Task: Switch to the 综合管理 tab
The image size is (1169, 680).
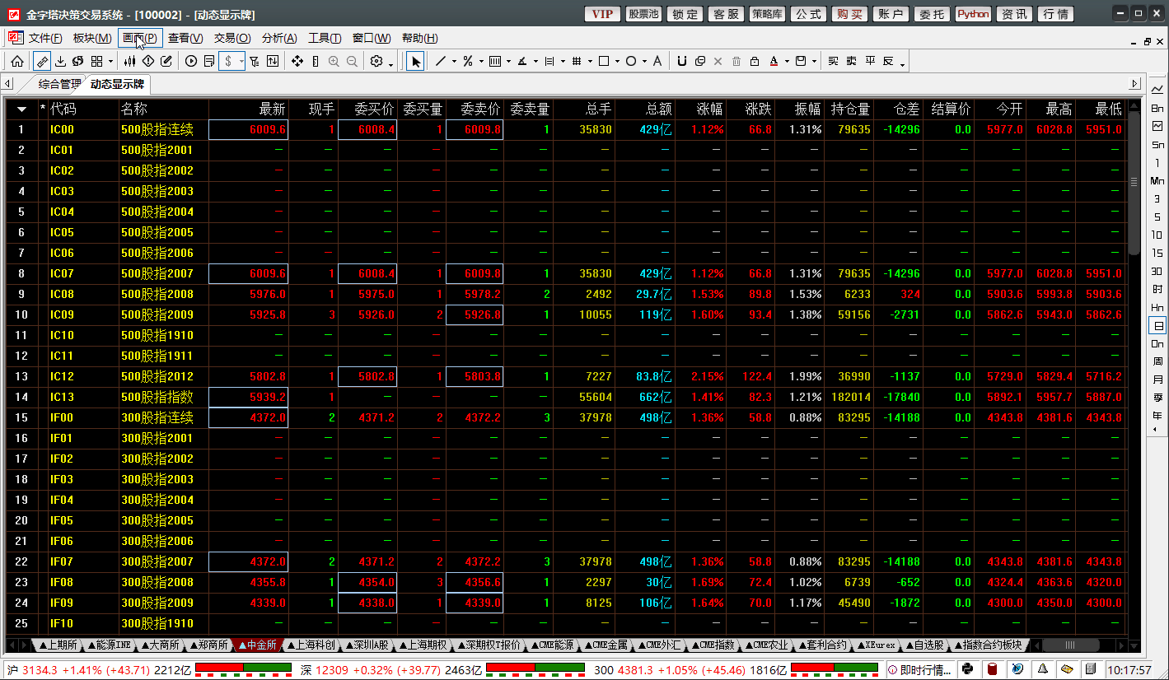Action: pos(60,84)
